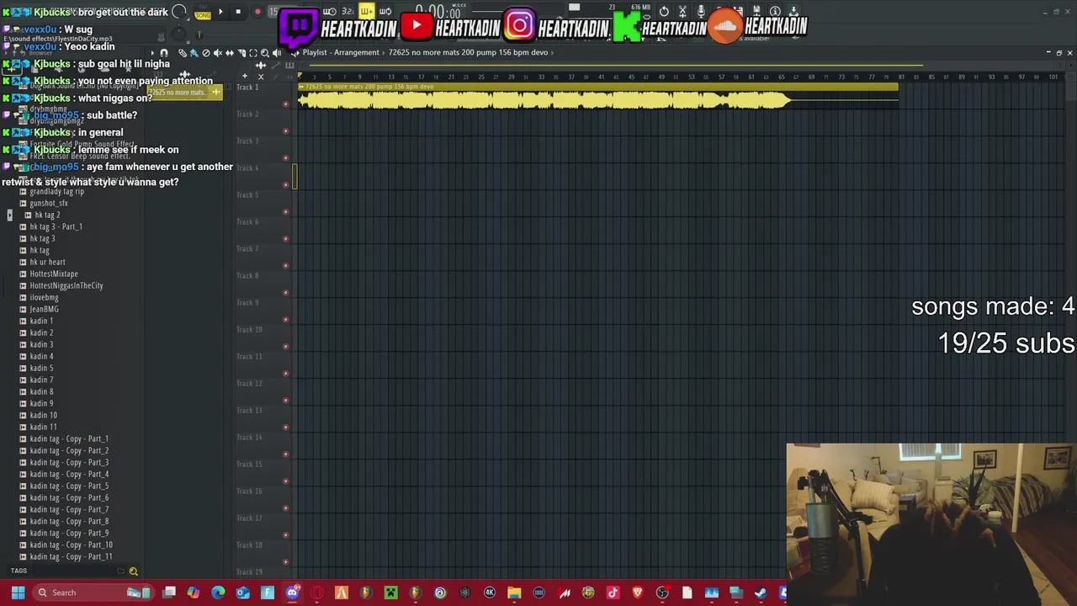Image resolution: width=1077 pixels, height=606 pixels.
Task: Click the TAGS label at browser bottom
Action: point(19,571)
